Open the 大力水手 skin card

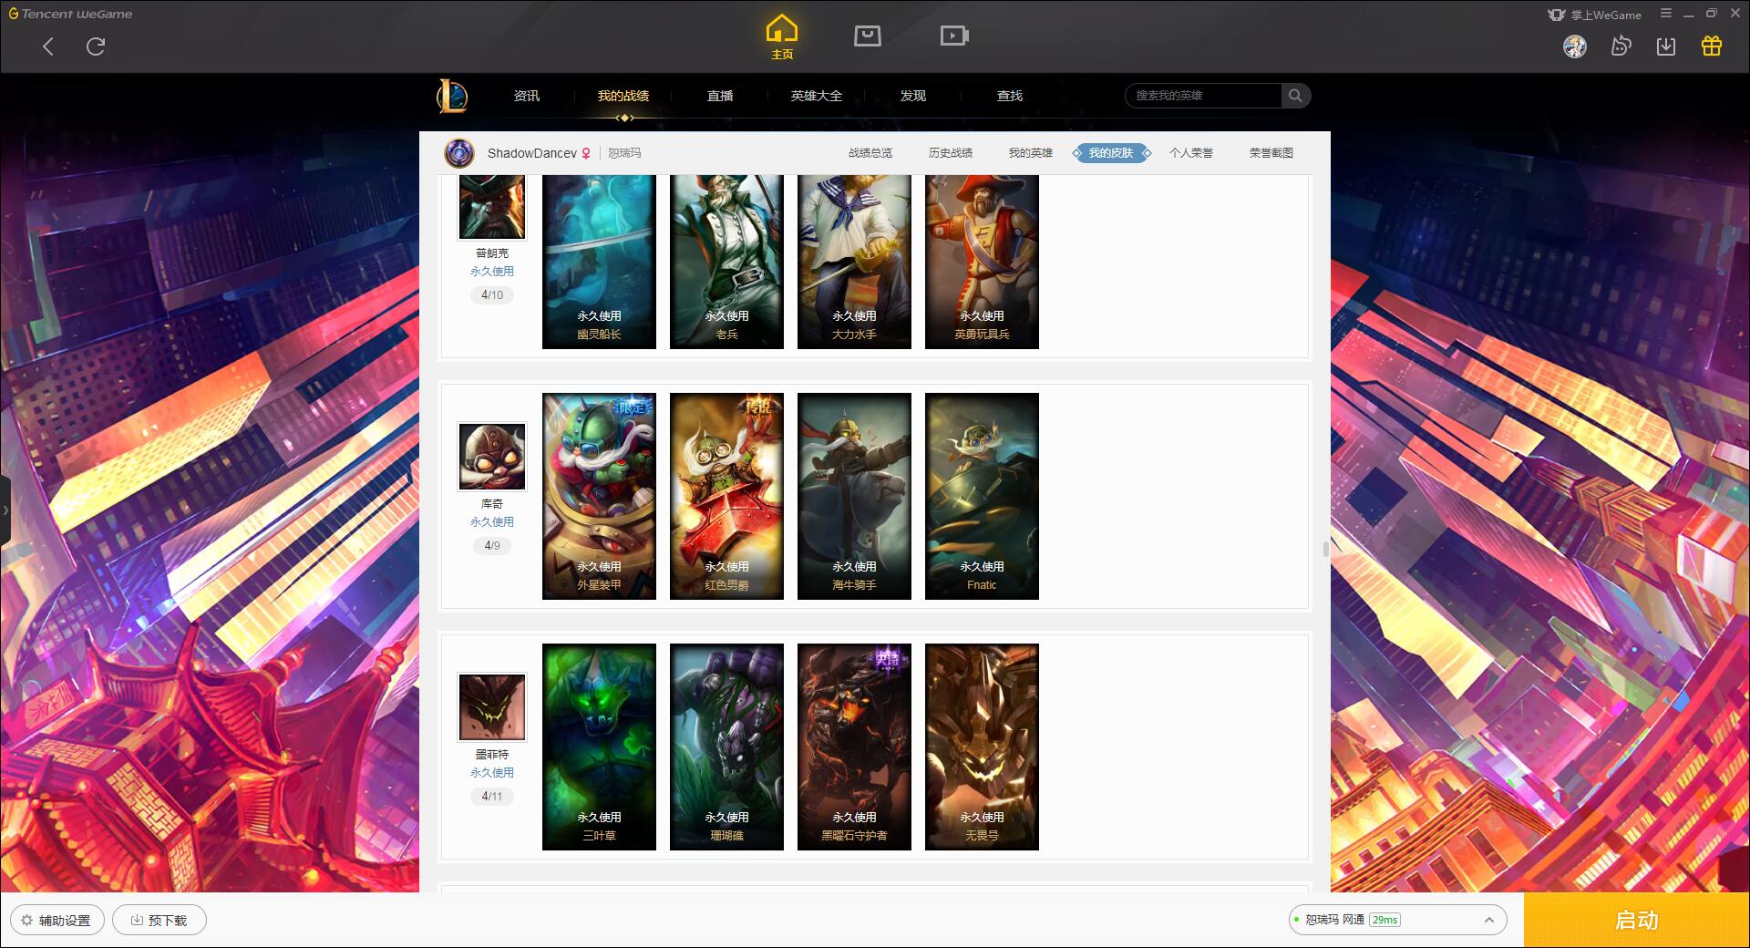[x=854, y=262]
